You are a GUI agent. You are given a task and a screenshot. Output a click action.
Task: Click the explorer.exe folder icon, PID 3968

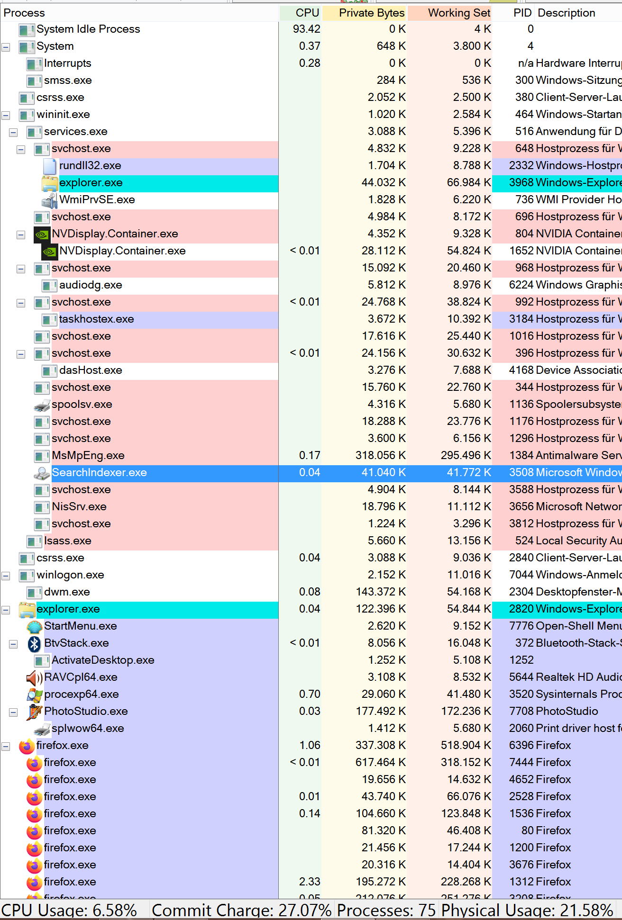50,183
